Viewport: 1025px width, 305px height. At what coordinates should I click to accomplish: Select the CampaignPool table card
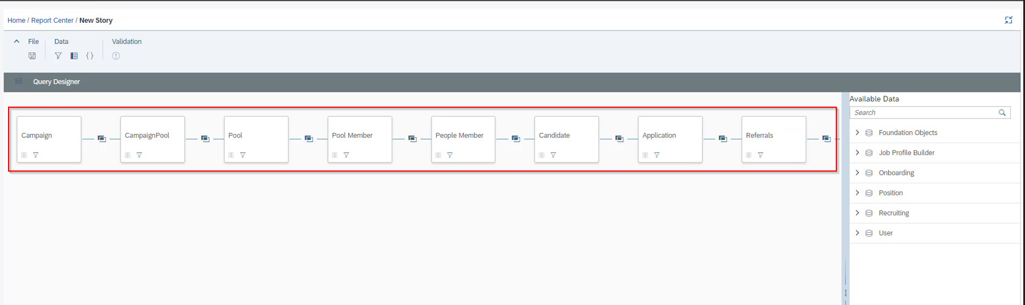[153, 140]
